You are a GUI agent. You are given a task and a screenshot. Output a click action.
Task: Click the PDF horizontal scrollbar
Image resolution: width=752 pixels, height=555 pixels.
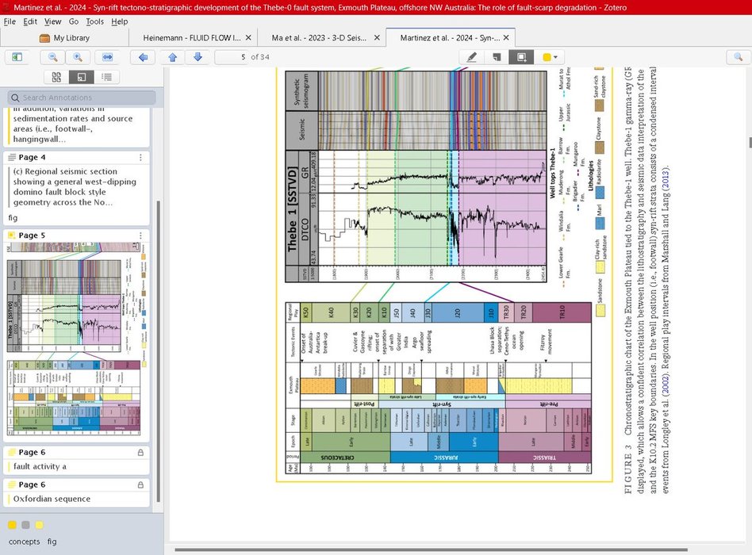click(x=432, y=549)
